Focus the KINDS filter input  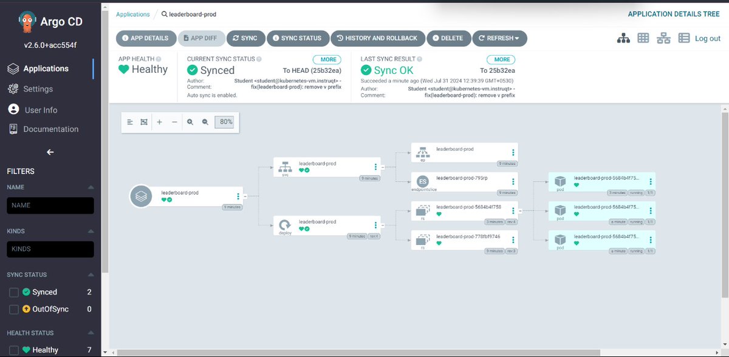point(50,249)
